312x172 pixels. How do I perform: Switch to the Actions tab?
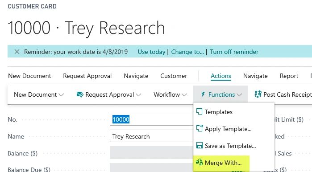pyautogui.click(x=221, y=76)
